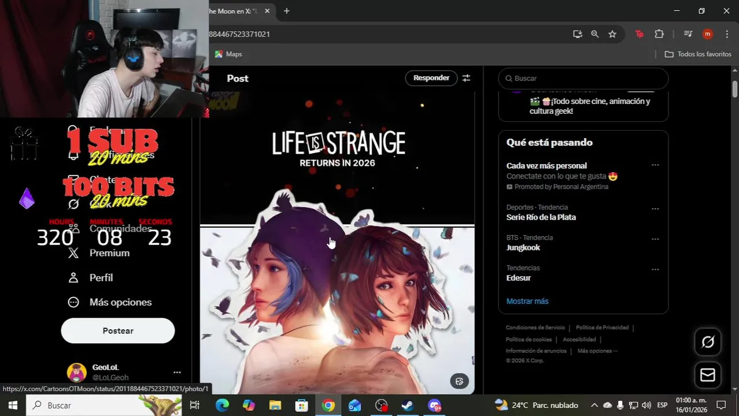Click the Install app icon in address bar
Image resolution: width=739 pixels, height=416 pixels.
pos(577,34)
